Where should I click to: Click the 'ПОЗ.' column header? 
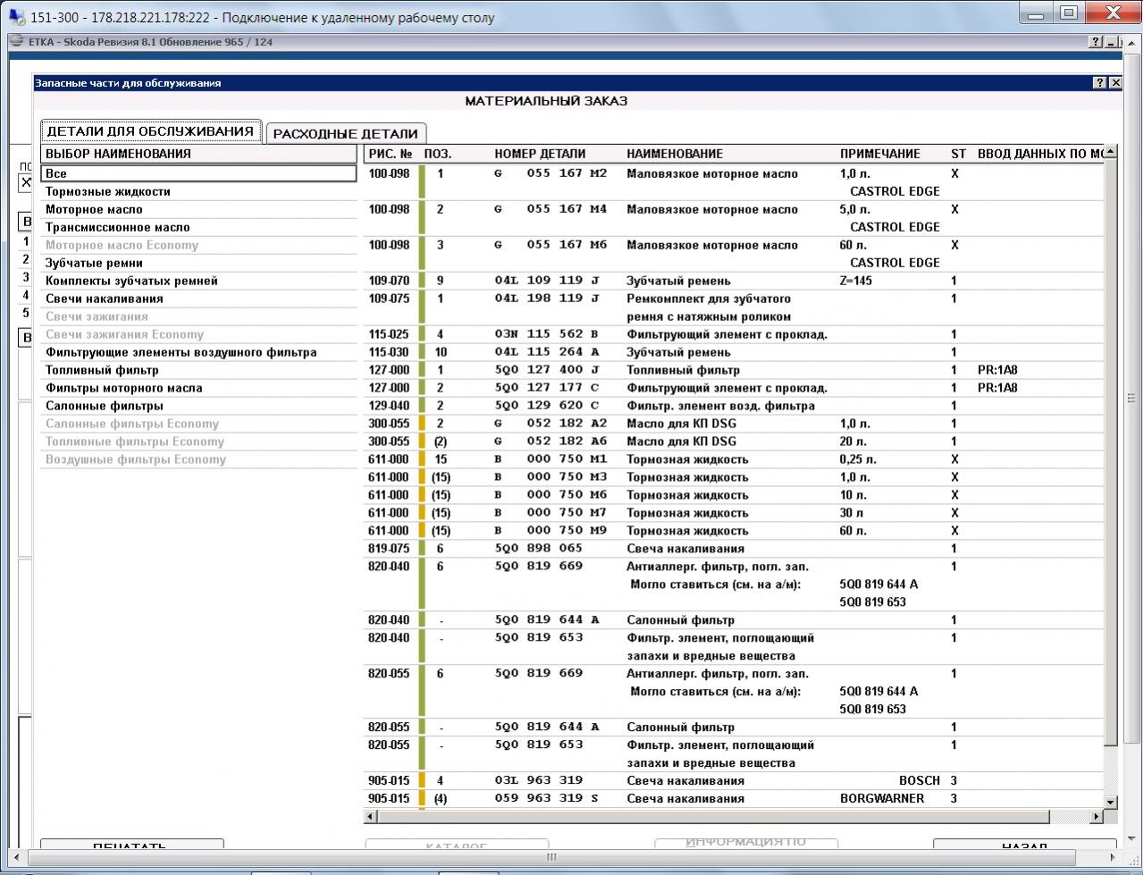[x=438, y=154]
